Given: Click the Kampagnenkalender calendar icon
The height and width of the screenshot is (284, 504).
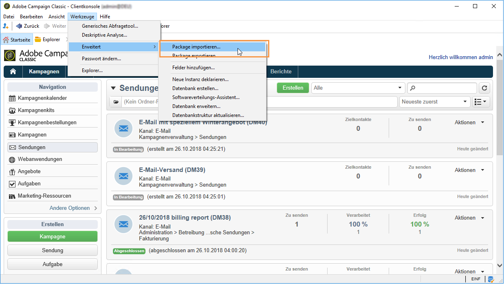Looking at the screenshot, I should [12, 98].
